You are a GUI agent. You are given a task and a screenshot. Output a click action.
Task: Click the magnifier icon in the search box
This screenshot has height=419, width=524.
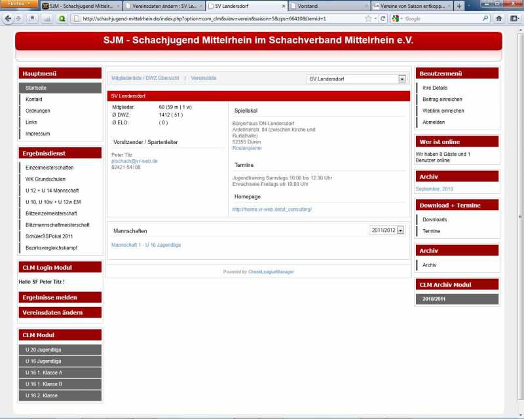point(485,18)
